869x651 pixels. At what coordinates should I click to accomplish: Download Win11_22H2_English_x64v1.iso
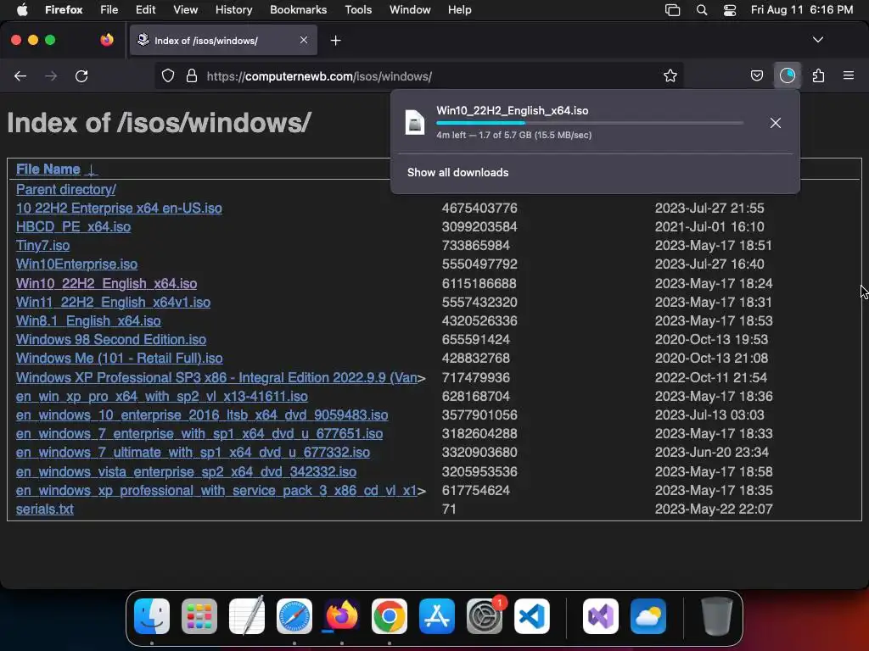(x=113, y=302)
